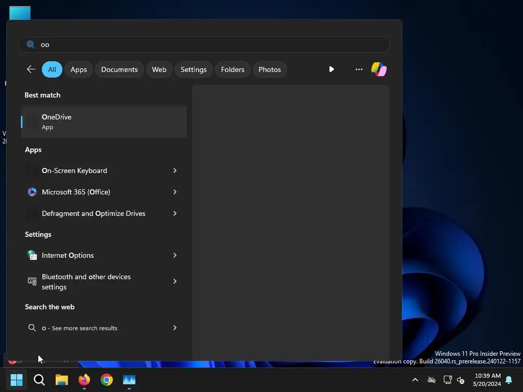The width and height of the screenshot is (523, 392).
Task: Click OneDrive cloud tray icon
Action: (x=432, y=380)
